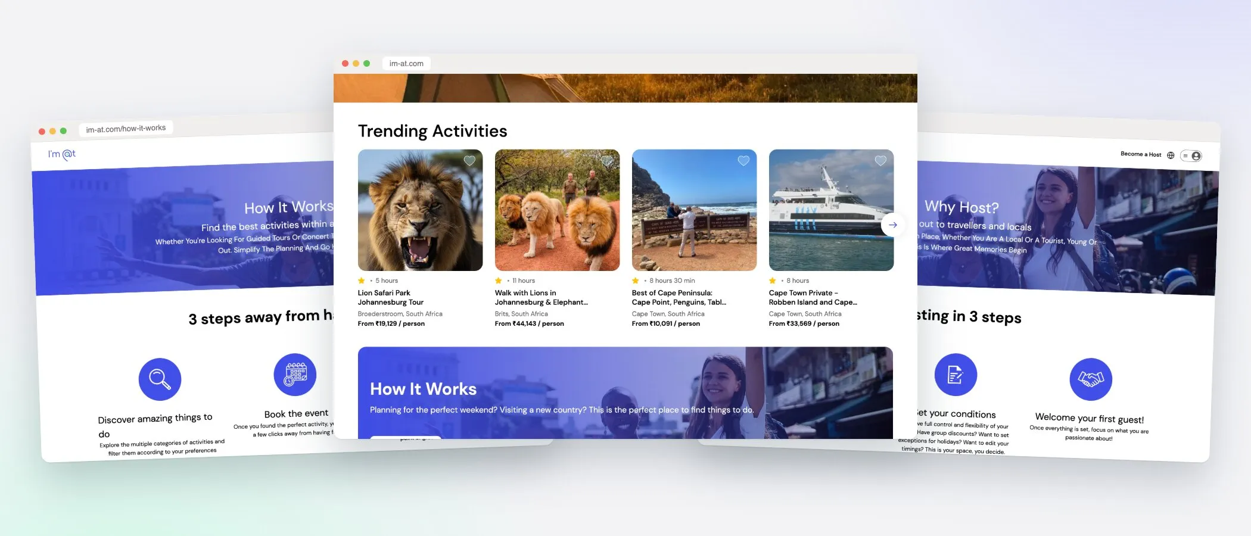Open the Robben Island ferry thumbnail
This screenshot has width=1251, height=536.
(831, 210)
